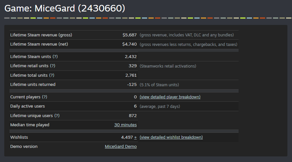
Task: Click the Steamworks retail activations note
Action: coord(168,66)
